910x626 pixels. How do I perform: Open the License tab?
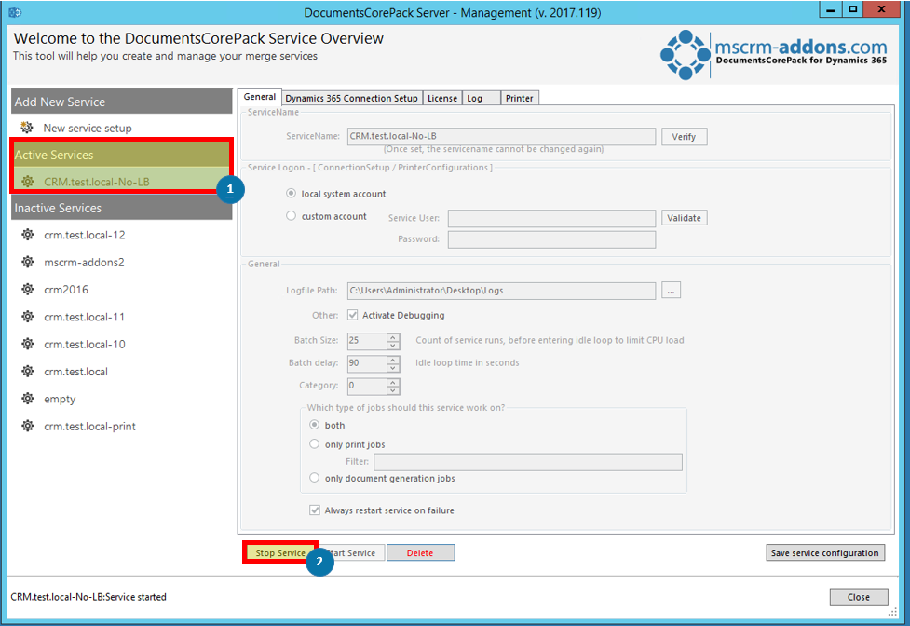(442, 98)
